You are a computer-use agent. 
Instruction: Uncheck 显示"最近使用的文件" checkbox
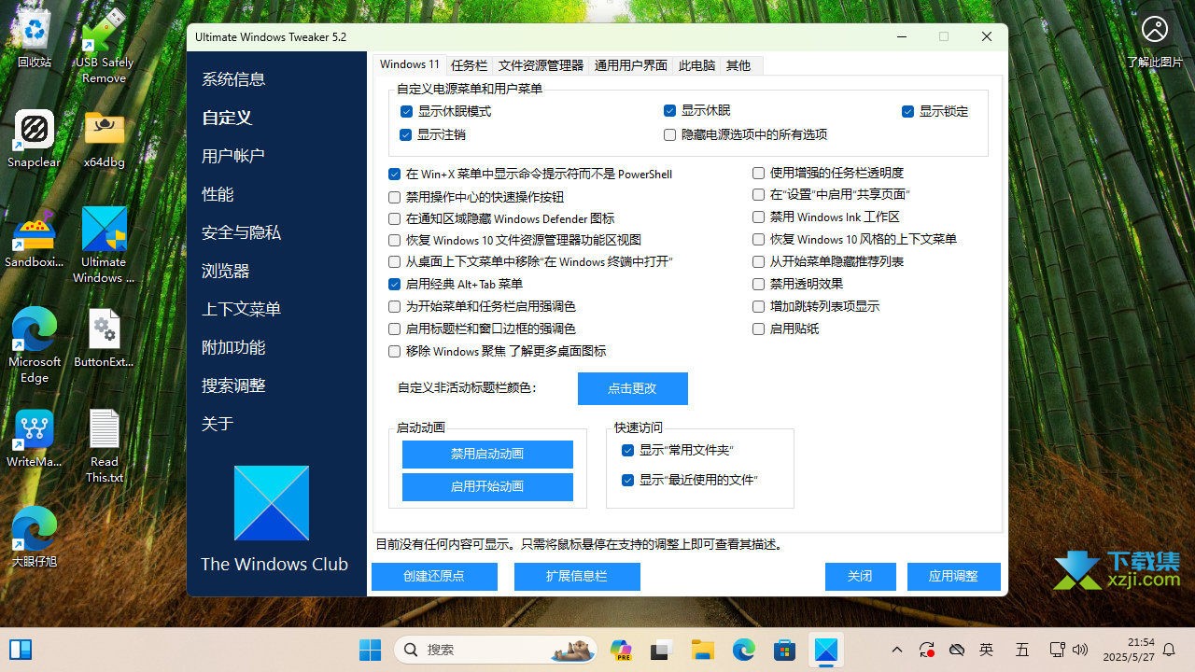click(x=627, y=480)
